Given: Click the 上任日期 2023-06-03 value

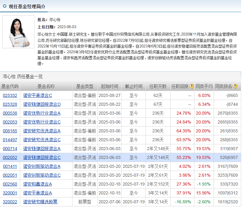Looking at the screenshot, I should (x=67, y=27).
